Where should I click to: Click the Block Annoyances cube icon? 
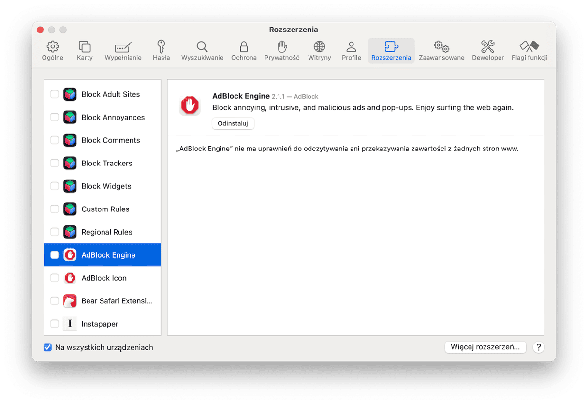point(70,117)
